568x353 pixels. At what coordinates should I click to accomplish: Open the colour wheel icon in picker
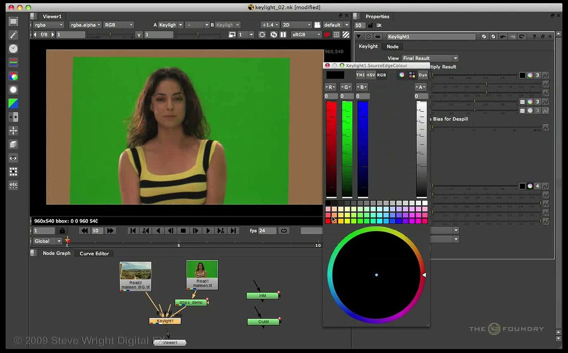[402, 75]
